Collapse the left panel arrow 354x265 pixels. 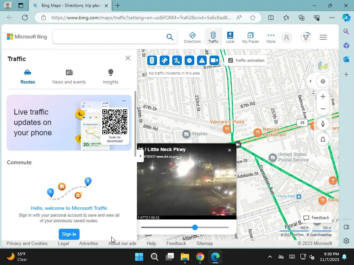[140, 156]
